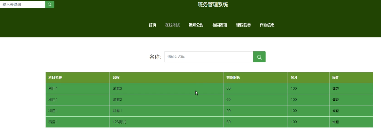This screenshot has height=133, width=381.
Task: Click the 科目名称 column header
Action: (78, 77)
